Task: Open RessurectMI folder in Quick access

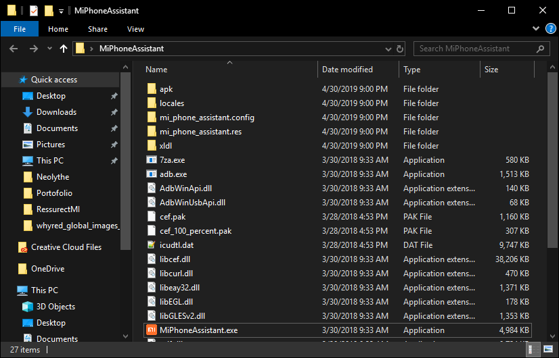Action: [x=51, y=209]
